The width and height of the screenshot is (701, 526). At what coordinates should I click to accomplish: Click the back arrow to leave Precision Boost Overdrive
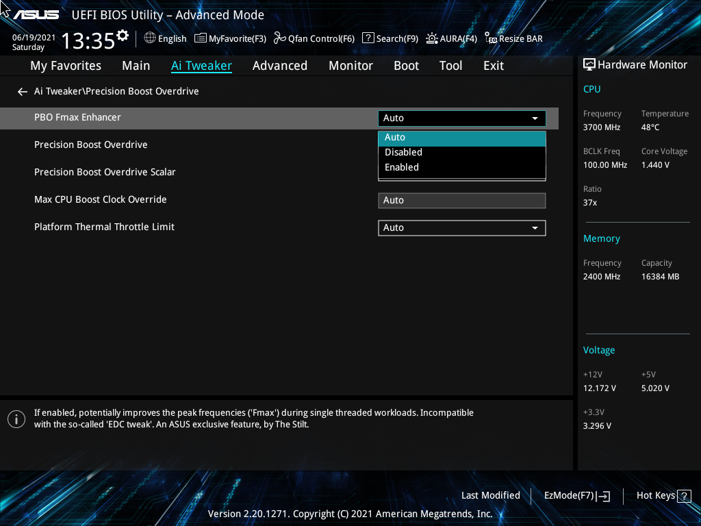pyautogui.click(x=22, y=91)
